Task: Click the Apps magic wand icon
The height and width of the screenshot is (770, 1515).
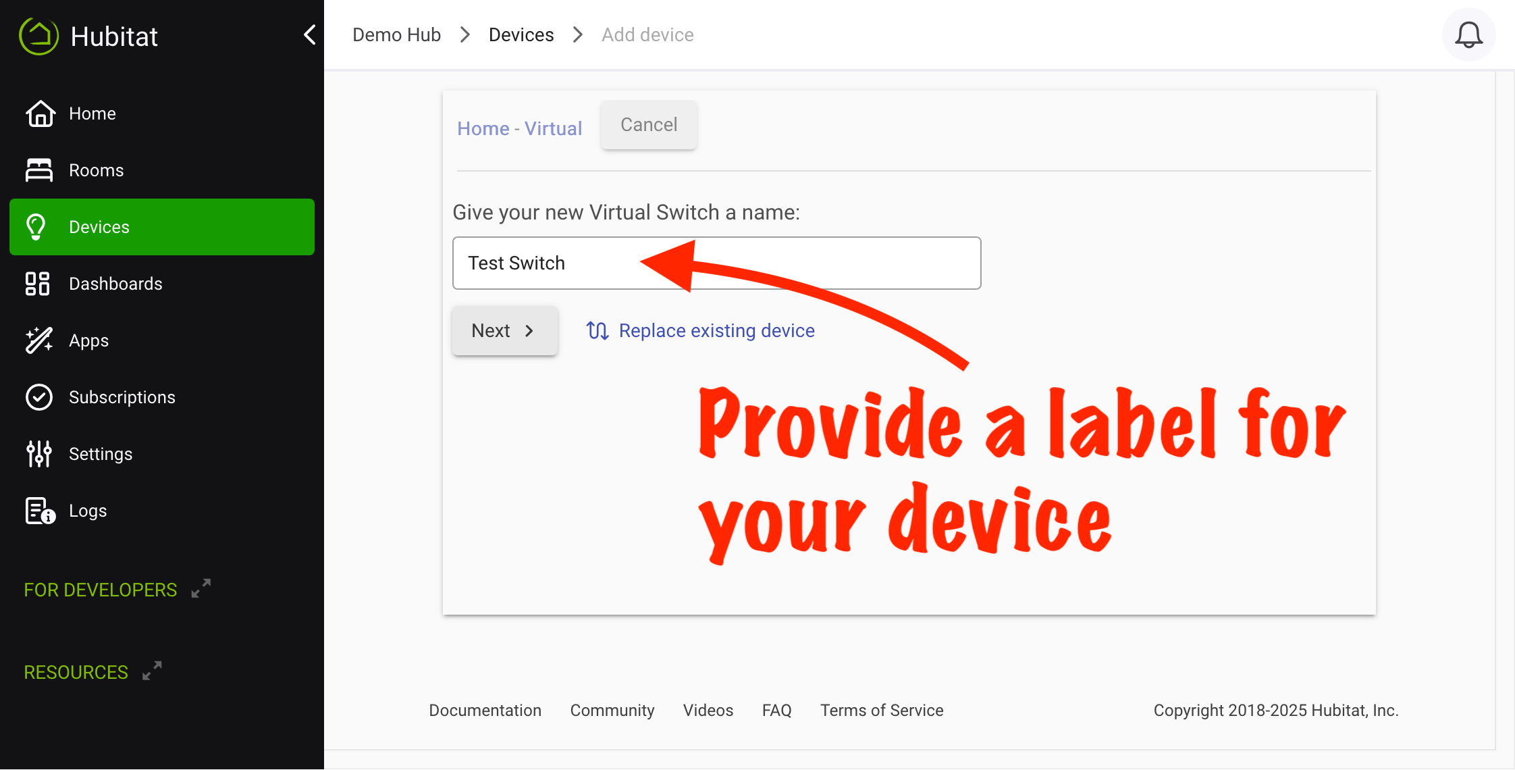Action: click(x=38, y=340)
